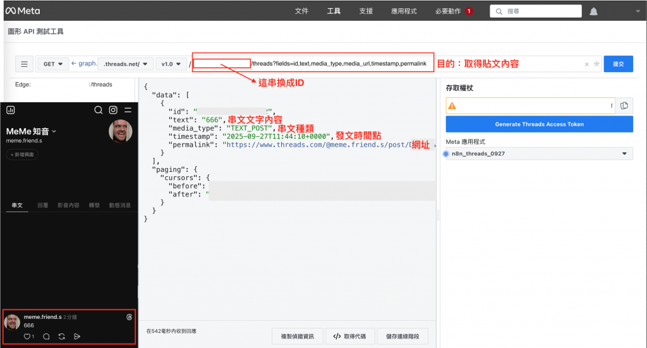Open the account dropdown arrow at top right
This screenshot has height=348, width=647.
coord(638,11)
